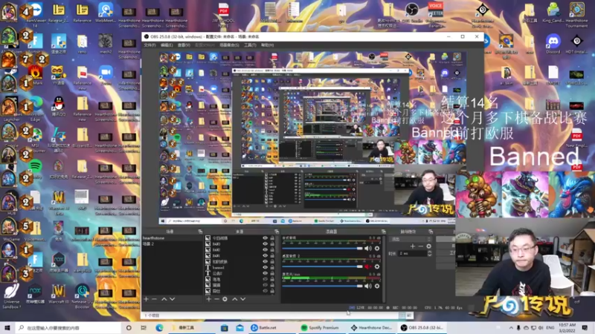Screen dimensions: 595x334
Task: Unmute the red muted speaker in mixer
Action: 367,266
